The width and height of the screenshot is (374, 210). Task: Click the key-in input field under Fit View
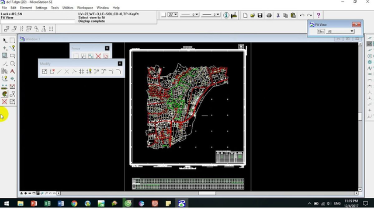point(37,22)
